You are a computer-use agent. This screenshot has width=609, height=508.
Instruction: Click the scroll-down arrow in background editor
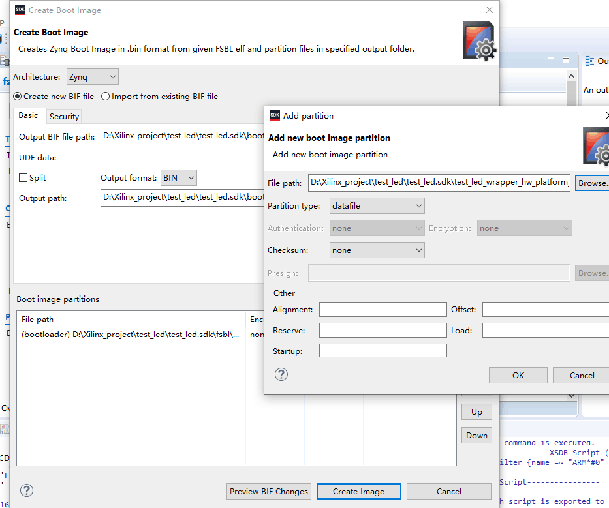pos(571,396)
